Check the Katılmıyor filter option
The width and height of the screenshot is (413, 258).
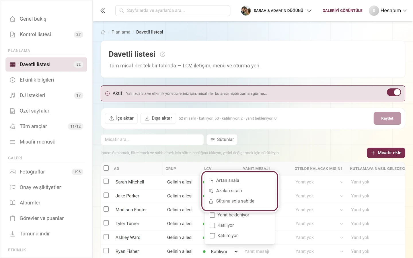(212, 236)
